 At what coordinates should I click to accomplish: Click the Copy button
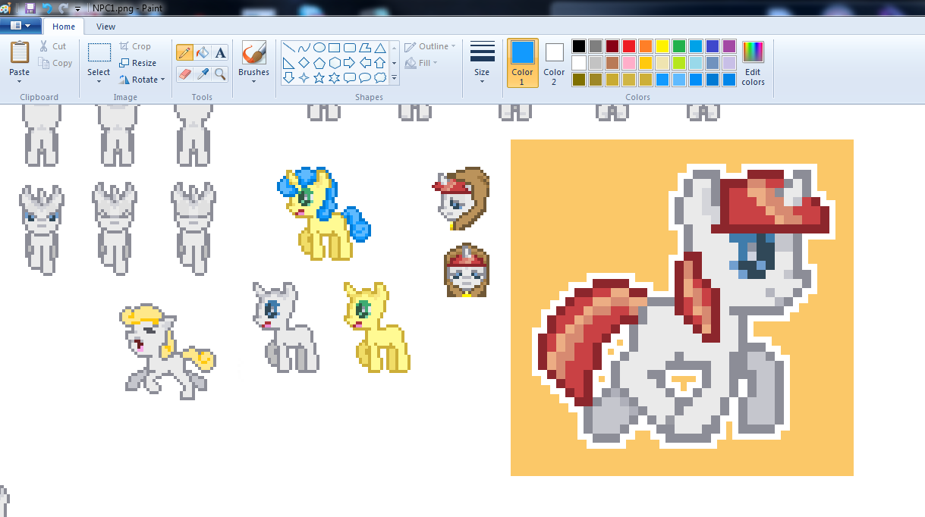click(55, 63)
